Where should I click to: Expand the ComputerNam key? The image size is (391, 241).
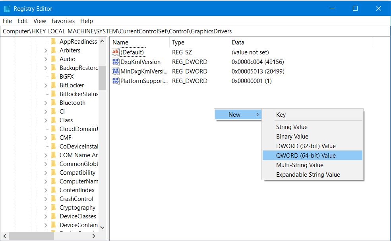click(46, 181)
